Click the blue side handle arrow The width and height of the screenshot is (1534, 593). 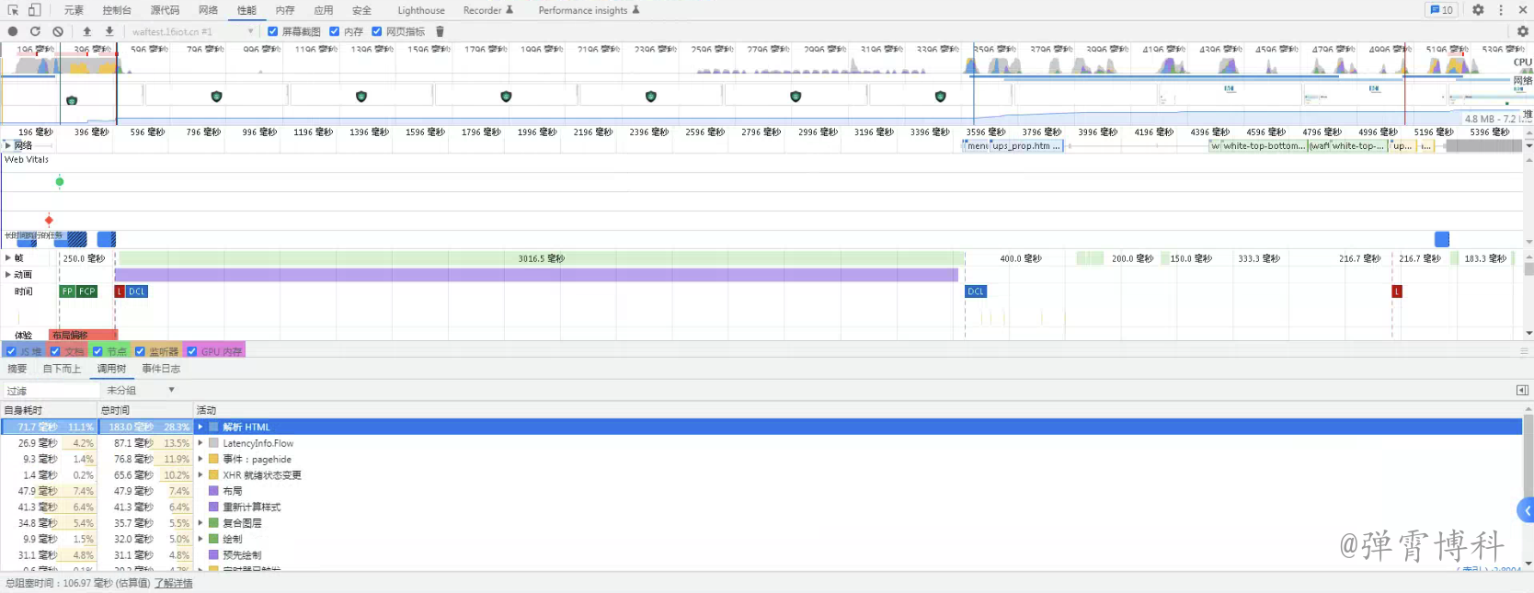pyautogui.click(x=1526, y=510)
